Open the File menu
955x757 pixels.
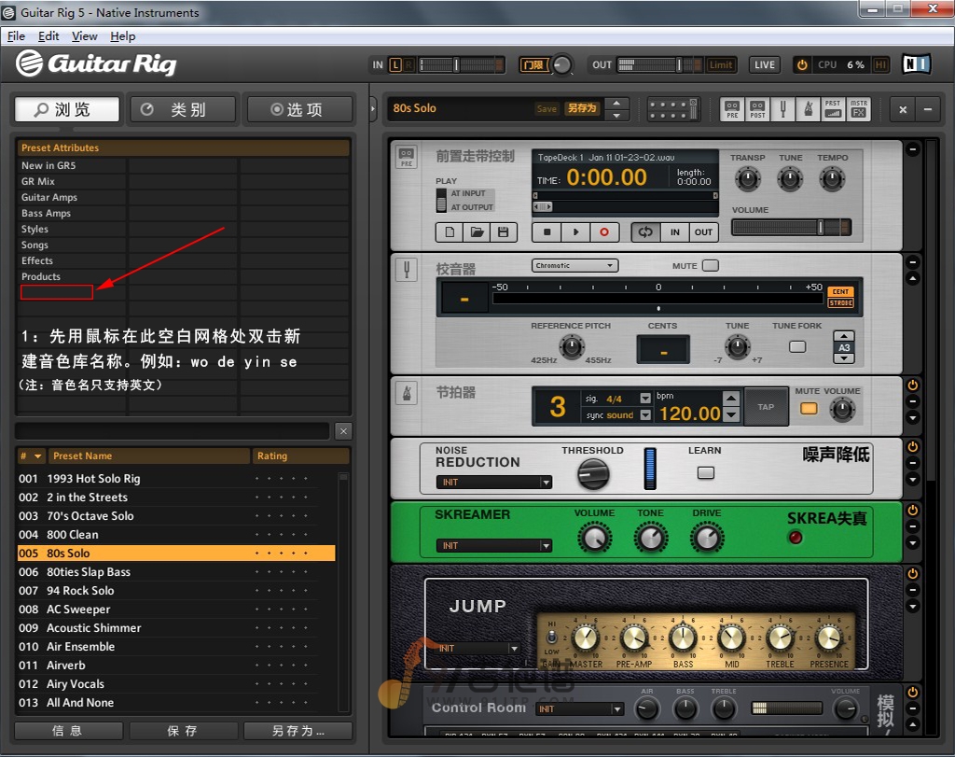16,36
